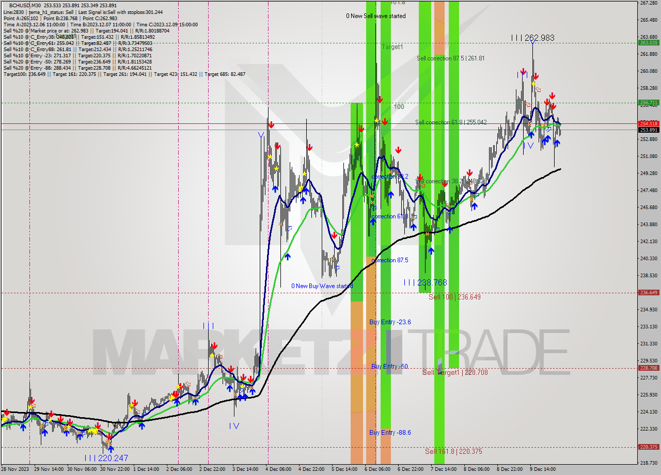Click the green 256.711 price tag

click(649, 103)
